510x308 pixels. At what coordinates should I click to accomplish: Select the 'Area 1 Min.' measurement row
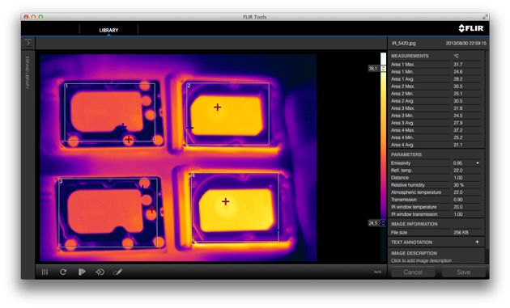click(436, 72)
